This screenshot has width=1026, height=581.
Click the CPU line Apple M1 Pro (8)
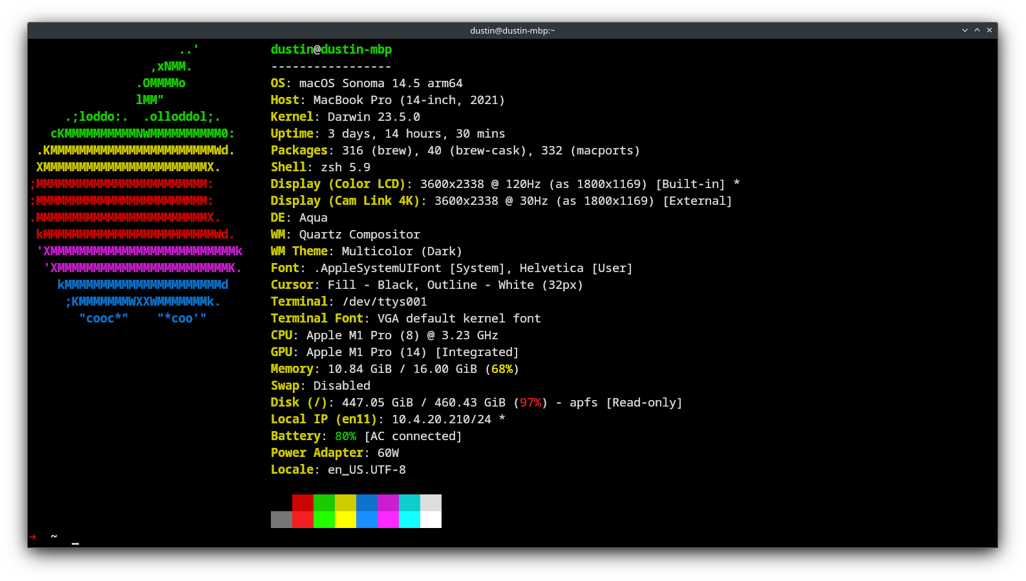click(385, 335)
